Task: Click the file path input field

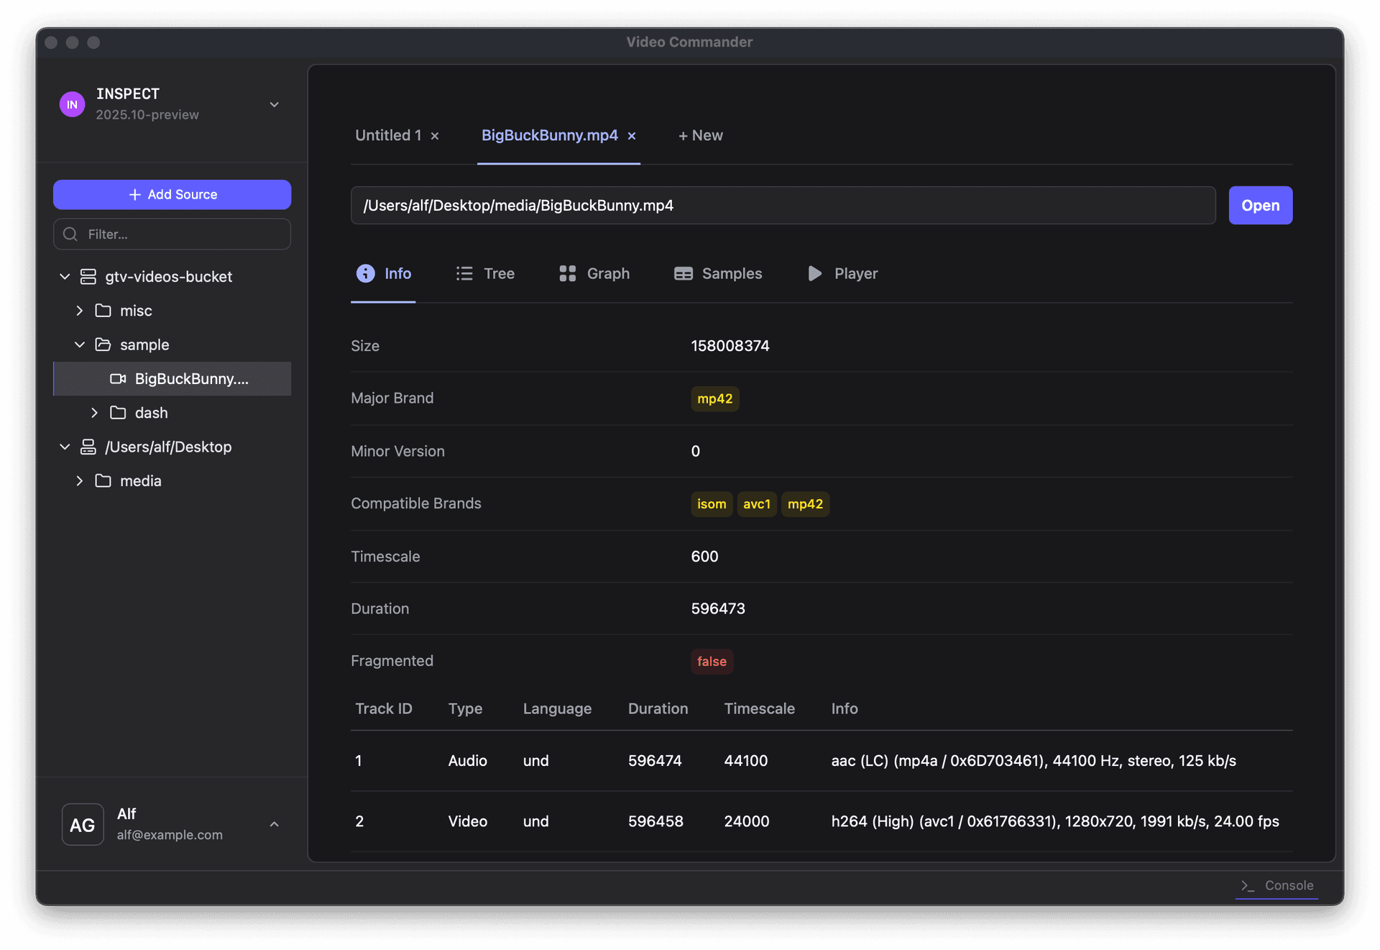Action: tap(783, 205)
